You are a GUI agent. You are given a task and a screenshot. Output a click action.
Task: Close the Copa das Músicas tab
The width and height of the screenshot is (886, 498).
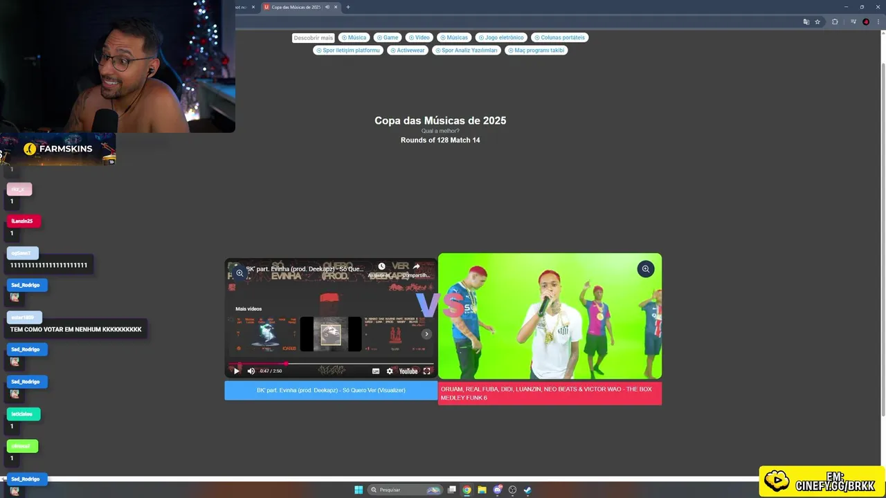(336, 7)
